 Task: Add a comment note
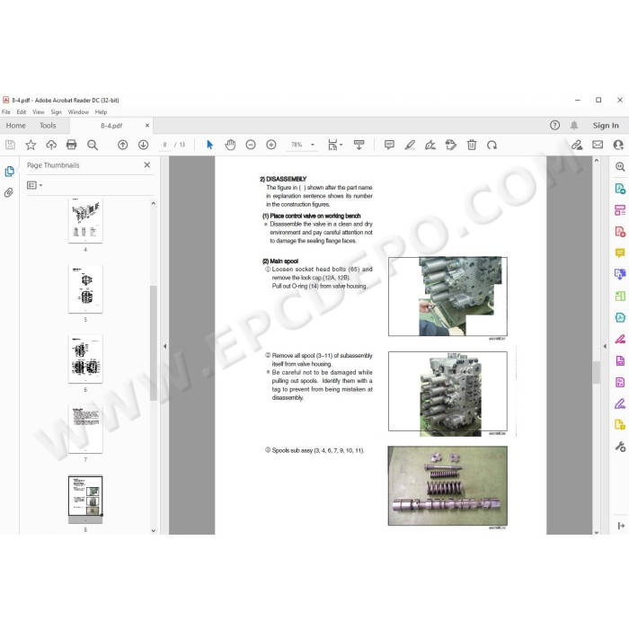tap(389, 145)
